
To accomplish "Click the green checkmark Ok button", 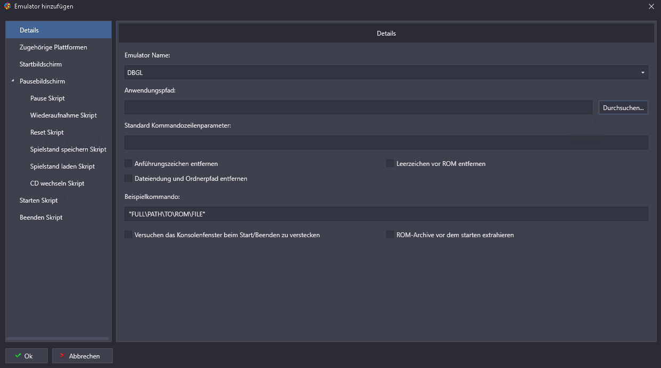I will click(x=27, y=356).
